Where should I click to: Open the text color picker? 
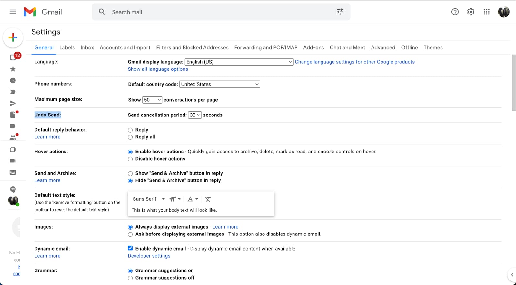tap(193, 199)
